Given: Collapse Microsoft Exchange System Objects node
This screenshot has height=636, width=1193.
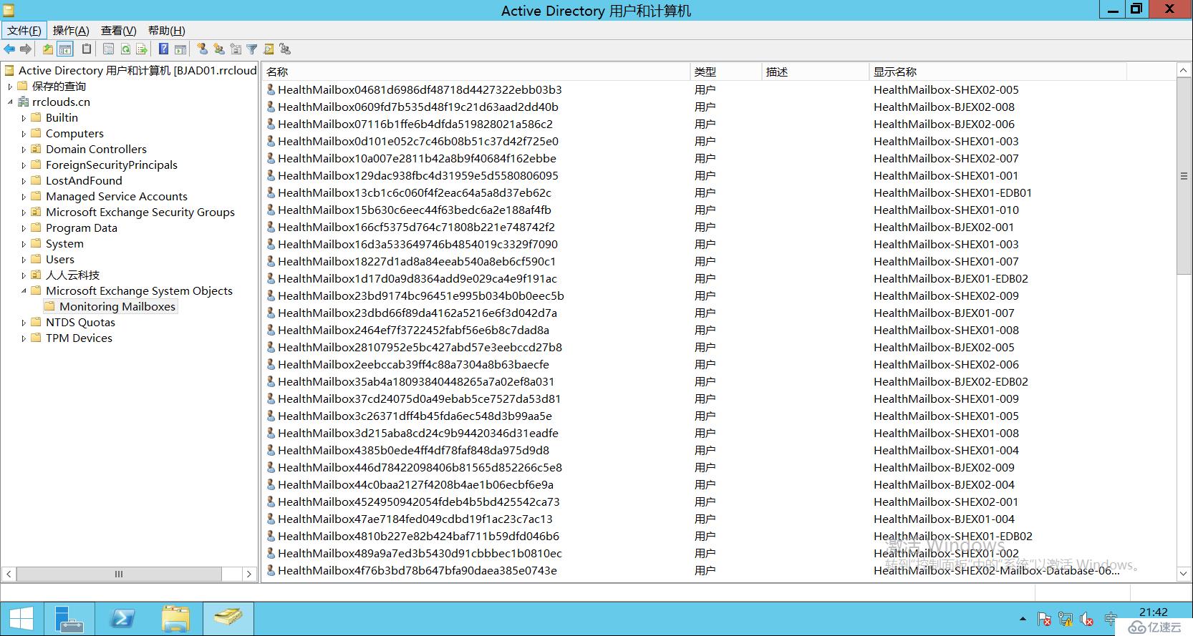Looking at the screenshot, I should [x=24, y=291].
